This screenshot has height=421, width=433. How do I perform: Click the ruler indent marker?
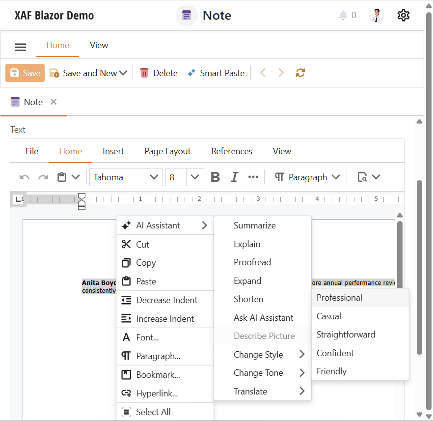(81, 201)
